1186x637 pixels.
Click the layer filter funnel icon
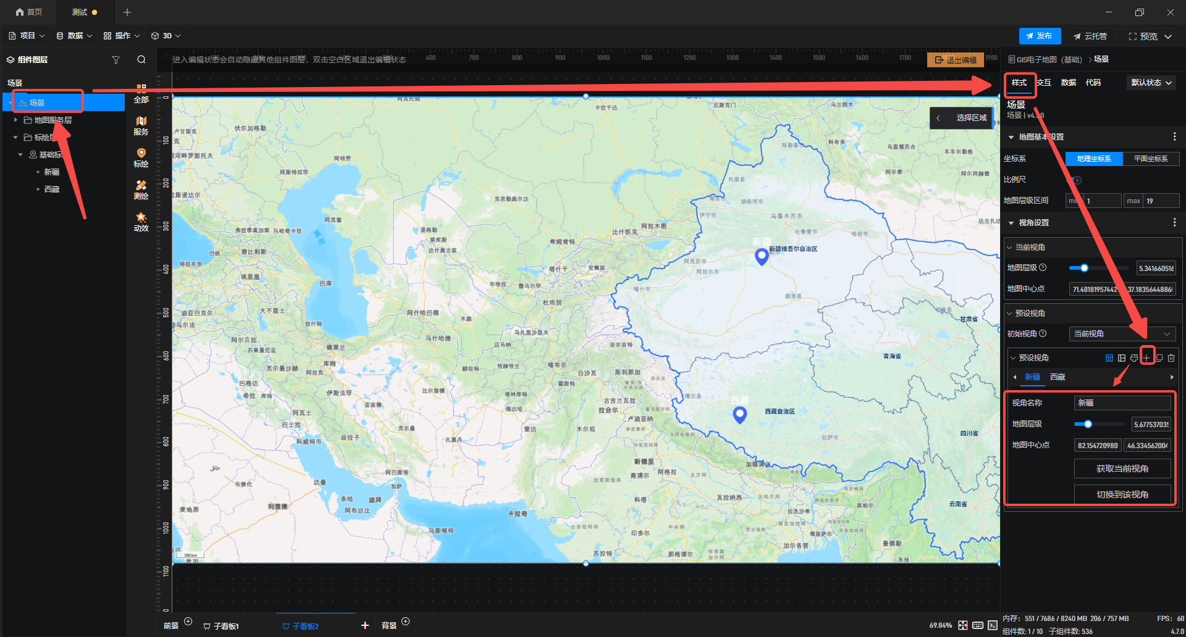point(116,60)
